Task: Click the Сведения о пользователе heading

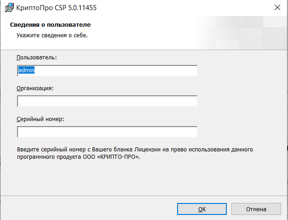Action: pos(50,24)
